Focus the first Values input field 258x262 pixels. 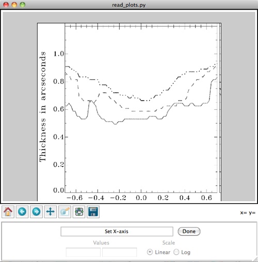pyautogui.click(x=83, y=252)
